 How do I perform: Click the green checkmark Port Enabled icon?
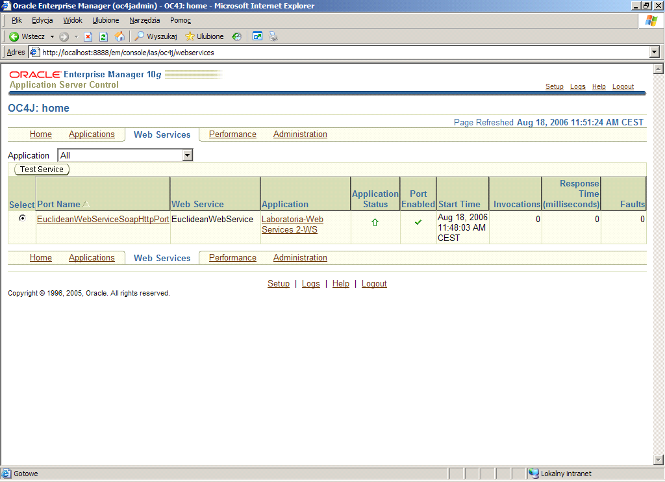point(418,222)
